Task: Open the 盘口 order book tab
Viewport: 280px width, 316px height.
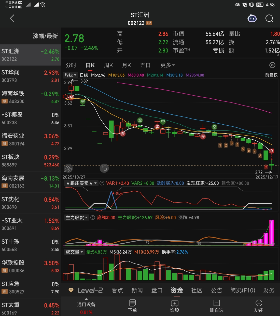Action: [157, 290]
